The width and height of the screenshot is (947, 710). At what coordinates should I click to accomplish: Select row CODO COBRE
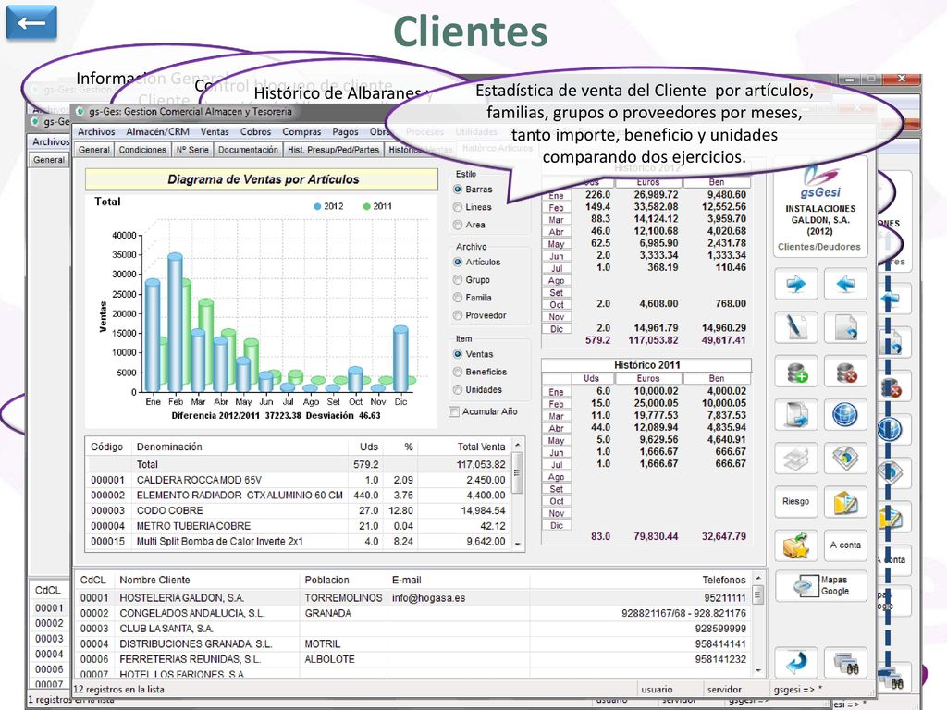click(299, 510)
